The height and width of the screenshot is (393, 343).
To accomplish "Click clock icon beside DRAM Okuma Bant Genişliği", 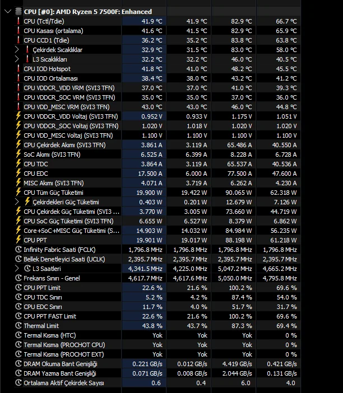I will tap(18, 364).
